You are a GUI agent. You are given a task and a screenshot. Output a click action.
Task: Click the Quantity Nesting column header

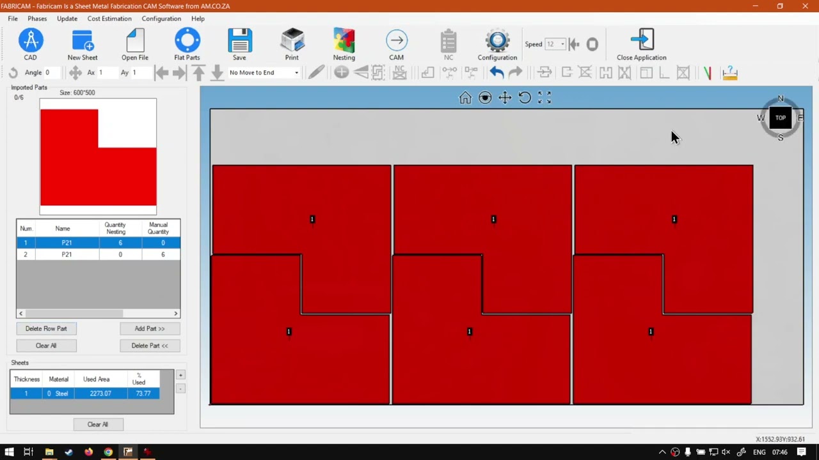(x=115, y=228)
